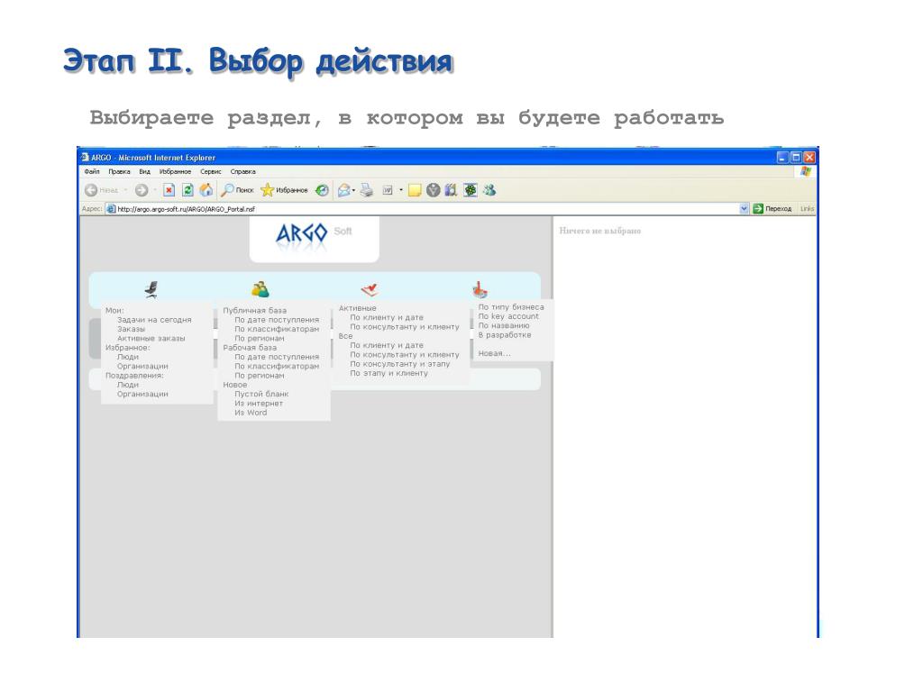Open the red checkmark tasks section
923x692 pixels.
point(369,289)
